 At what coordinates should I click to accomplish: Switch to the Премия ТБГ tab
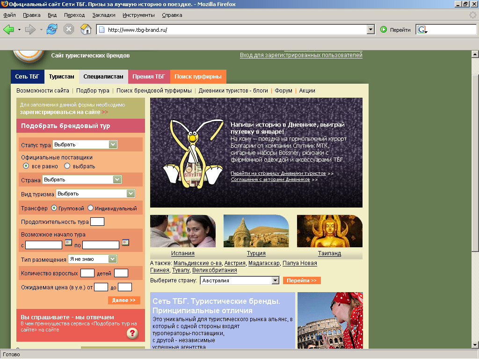pyautogui.click(x=149, y=77)
